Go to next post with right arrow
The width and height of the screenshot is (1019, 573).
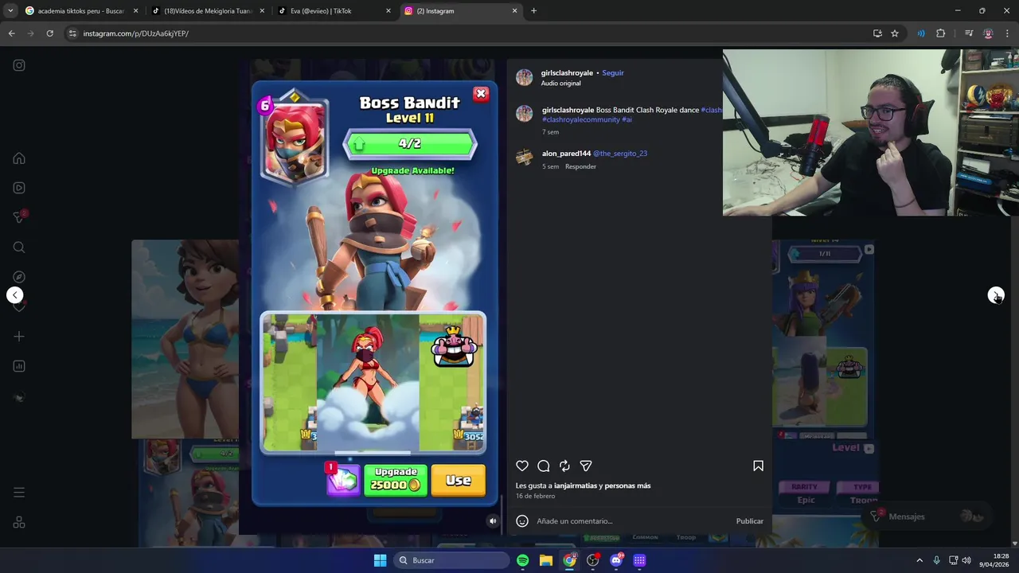[x=996, y=295]
